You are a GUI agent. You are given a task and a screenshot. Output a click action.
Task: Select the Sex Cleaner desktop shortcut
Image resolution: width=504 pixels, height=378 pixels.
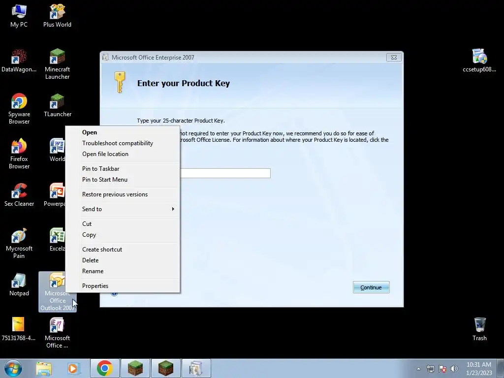click(19, 195)
